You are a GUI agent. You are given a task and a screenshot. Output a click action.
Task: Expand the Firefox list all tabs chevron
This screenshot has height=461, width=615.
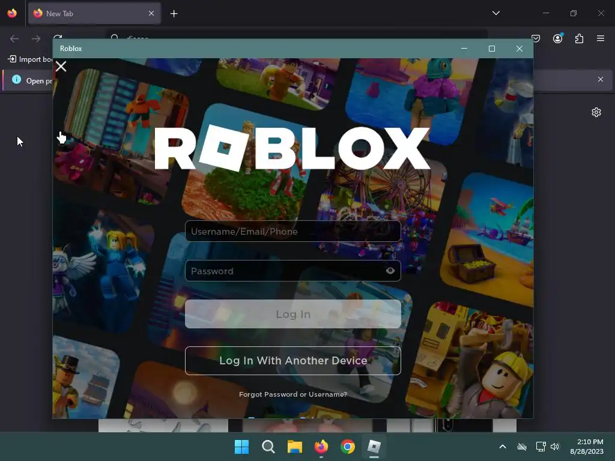495,13
